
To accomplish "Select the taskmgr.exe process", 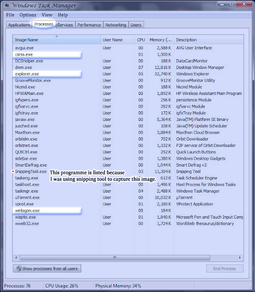I will tap(128, 191).
